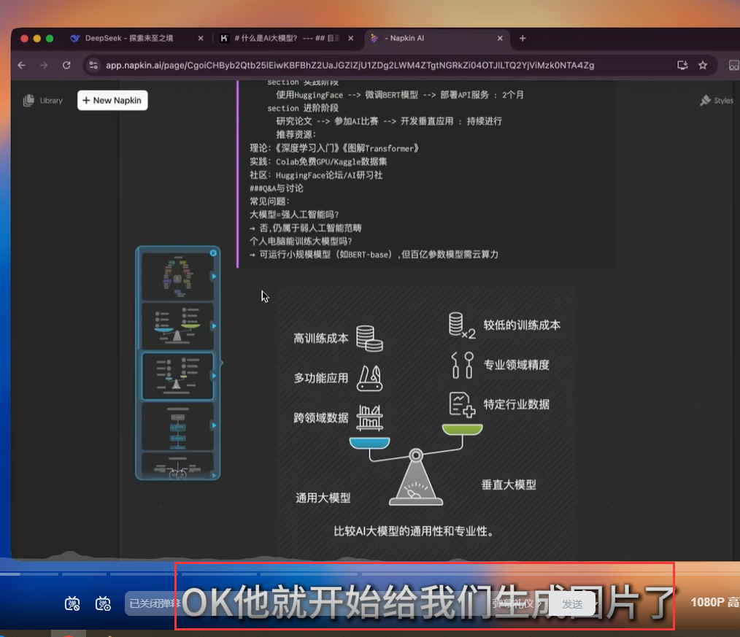This screenshot has width=740, height=637.
Task: Click the caption 比较AI大模型的通用性和专业性
Action: tap(414, 531)
